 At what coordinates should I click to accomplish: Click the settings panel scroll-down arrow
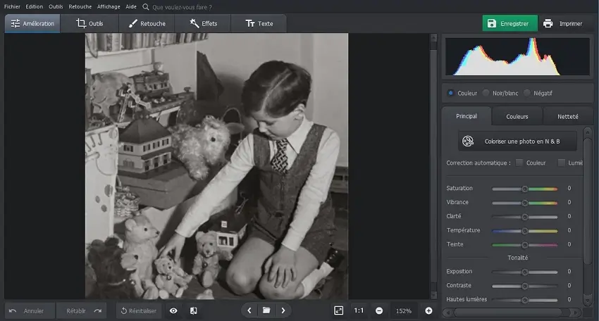(x=588, y=301)
